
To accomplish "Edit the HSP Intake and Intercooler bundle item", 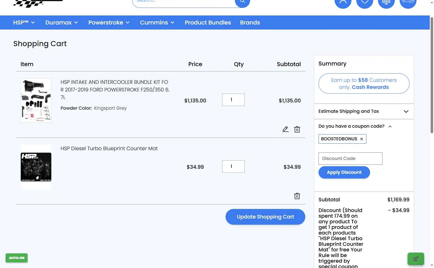I will [x=285, y=129].
